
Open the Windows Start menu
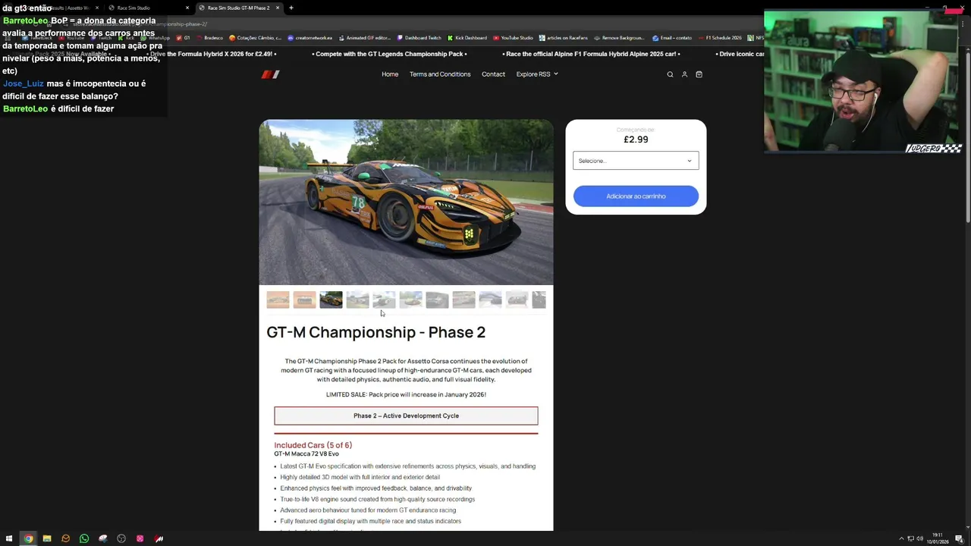point(9,538)
